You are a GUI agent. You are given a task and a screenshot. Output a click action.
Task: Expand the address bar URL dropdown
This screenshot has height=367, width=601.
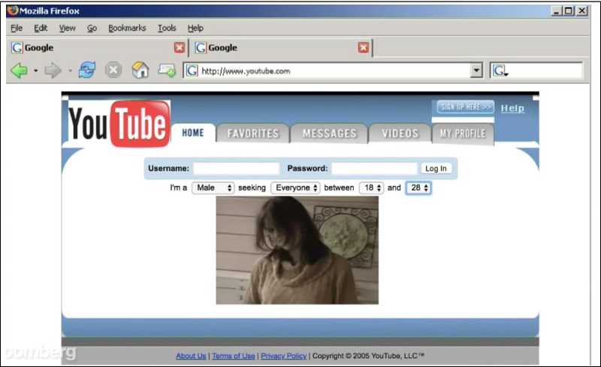pyautogui.click(x=476, y=71)
